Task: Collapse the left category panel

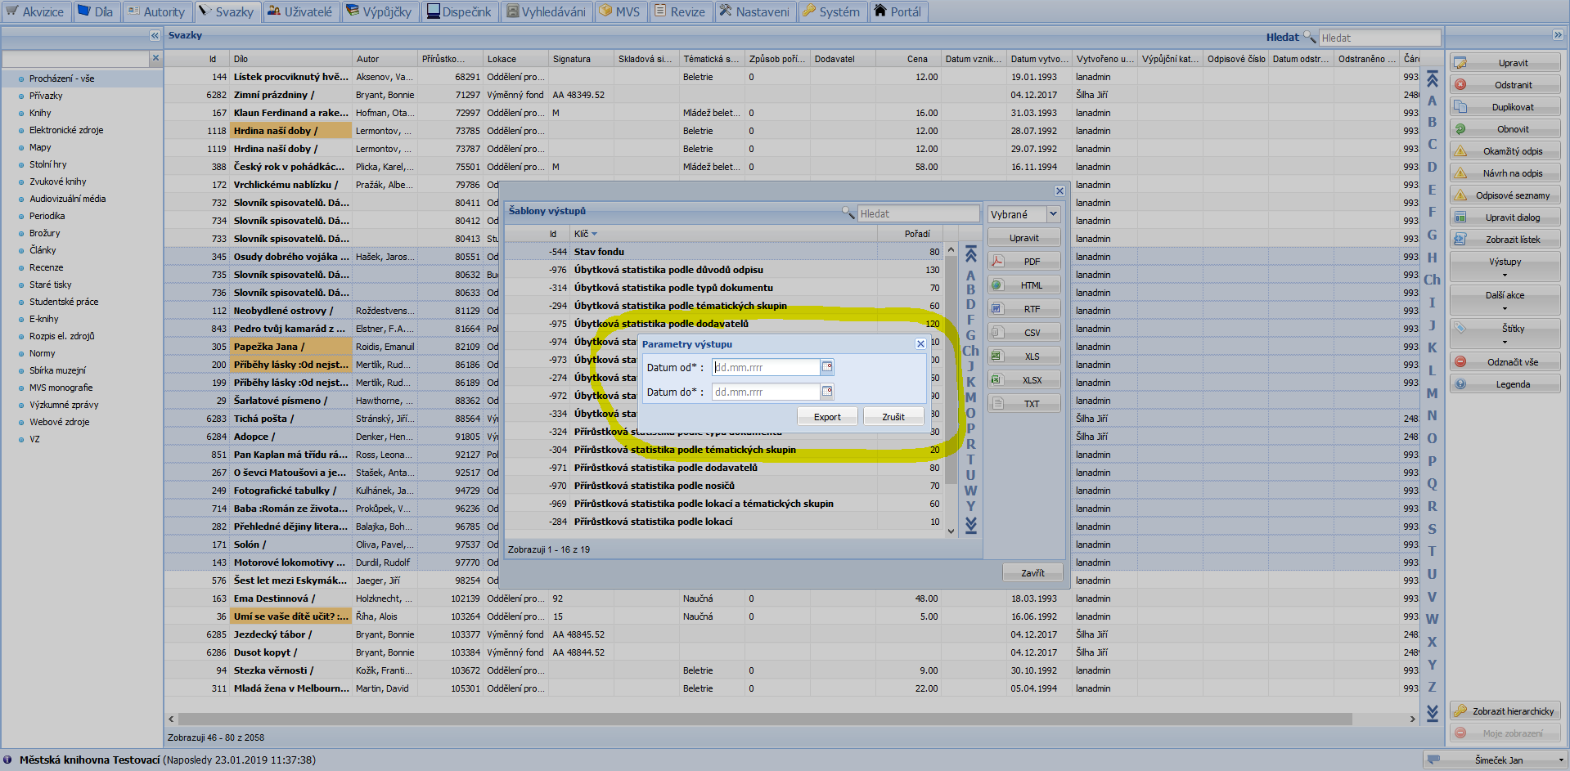Action: click(155, 35)
